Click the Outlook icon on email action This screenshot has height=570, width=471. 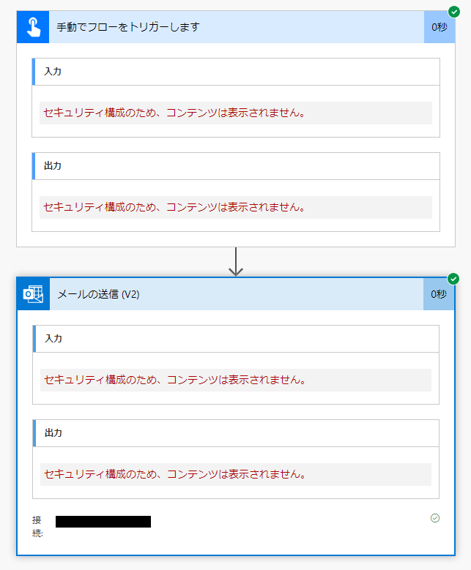(33, 294)
